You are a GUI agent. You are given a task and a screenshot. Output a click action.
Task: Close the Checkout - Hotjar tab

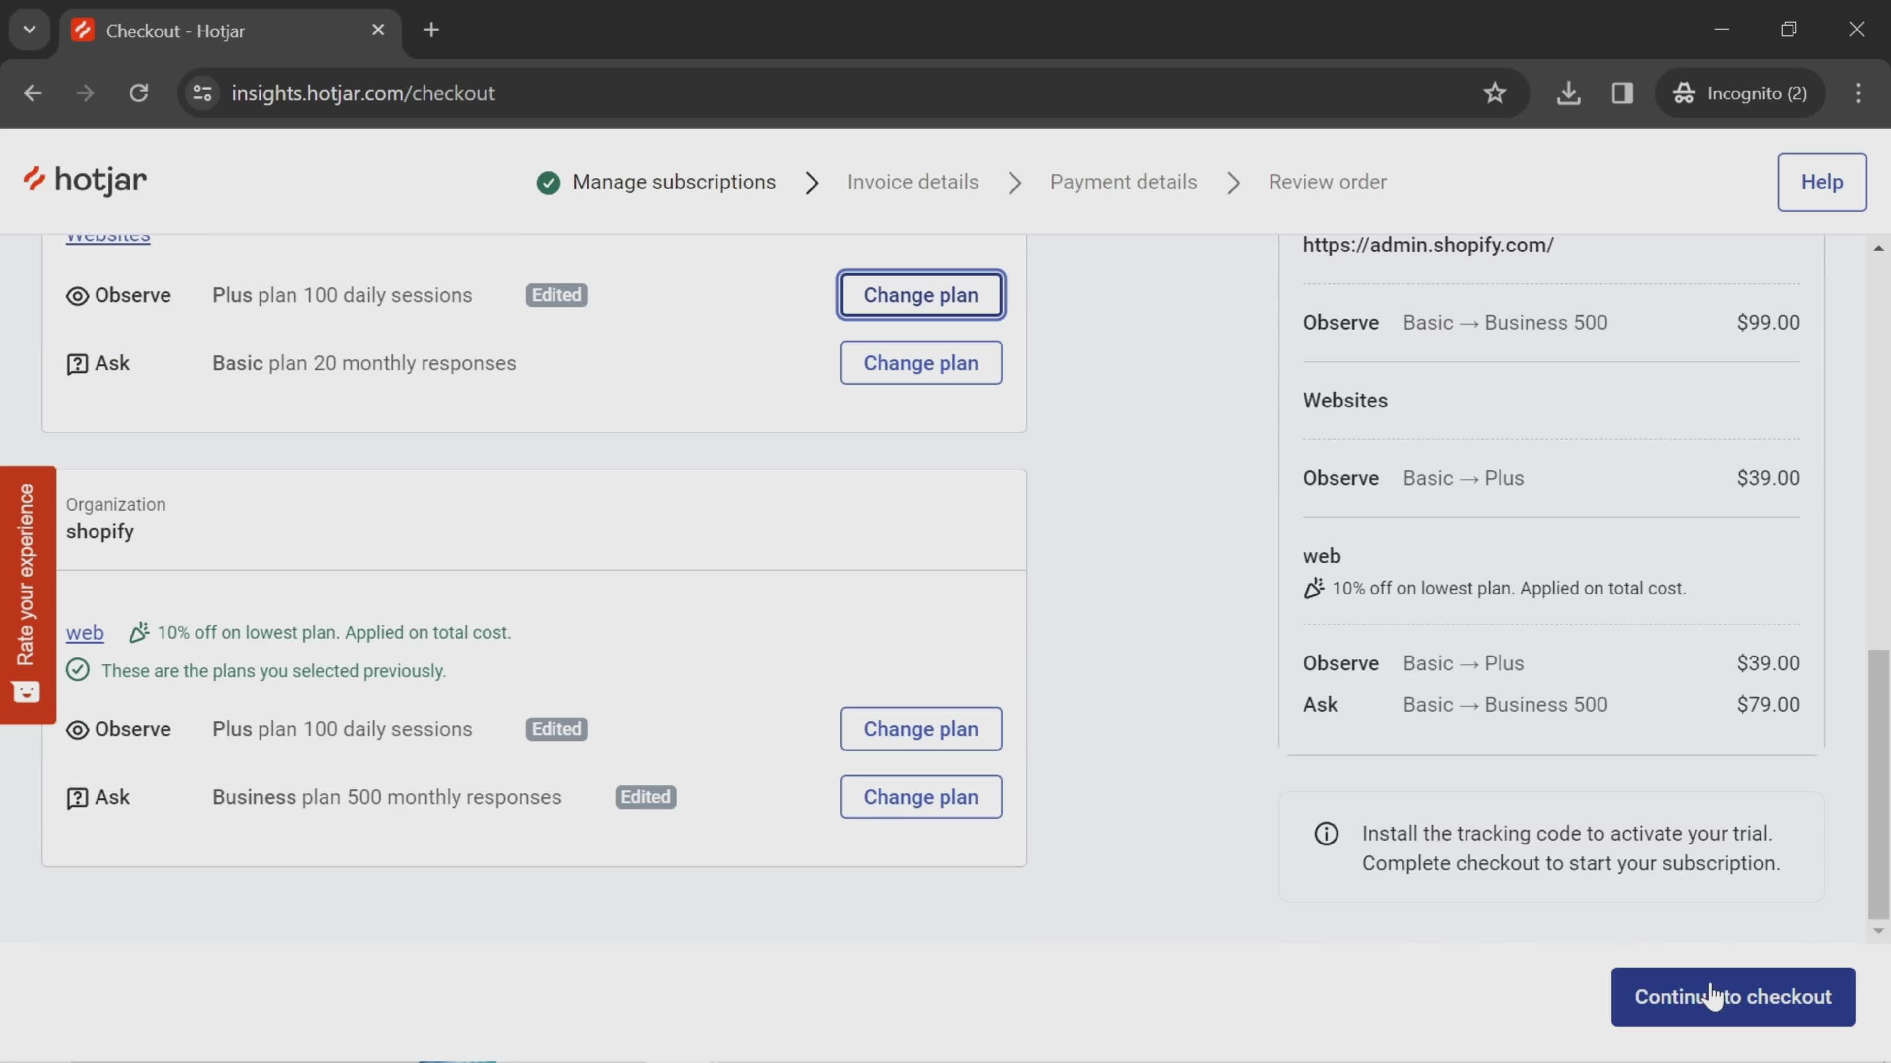point(378,30)
